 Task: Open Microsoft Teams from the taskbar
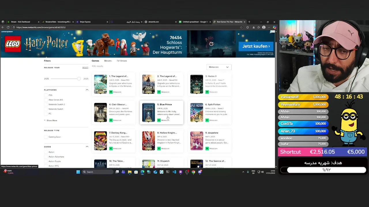pos(123,172)
